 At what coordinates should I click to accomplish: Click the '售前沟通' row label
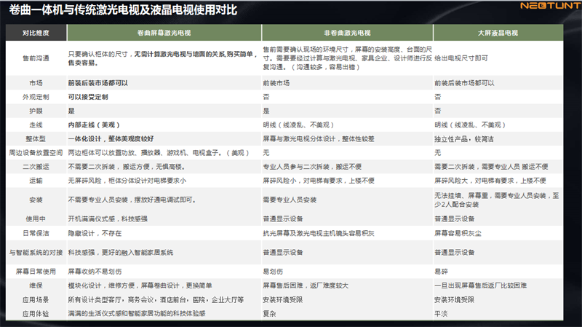pos(36,58)
